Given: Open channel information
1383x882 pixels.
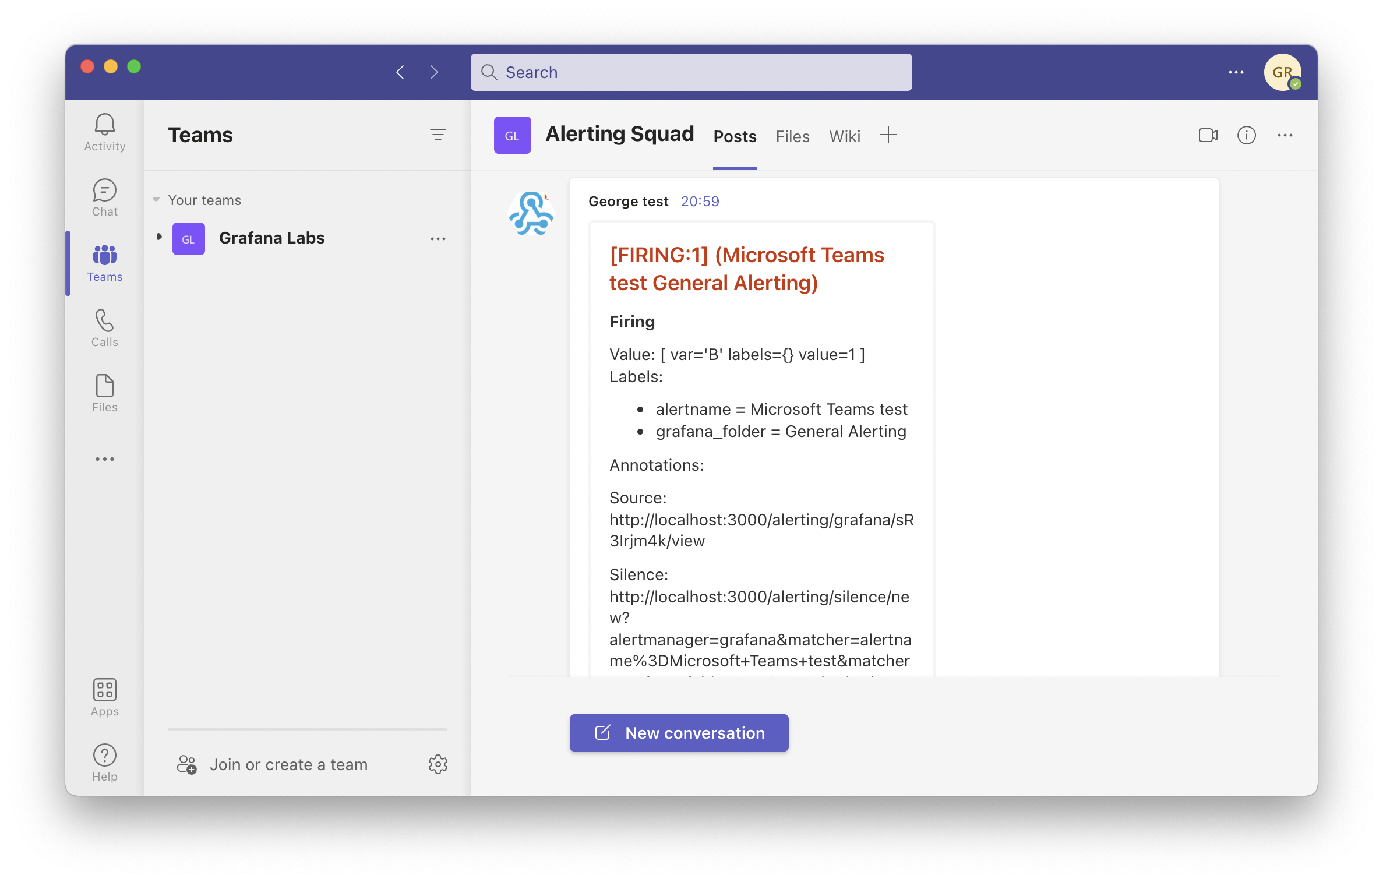Looking at the screenshot, I should [x=1247, y=135].
